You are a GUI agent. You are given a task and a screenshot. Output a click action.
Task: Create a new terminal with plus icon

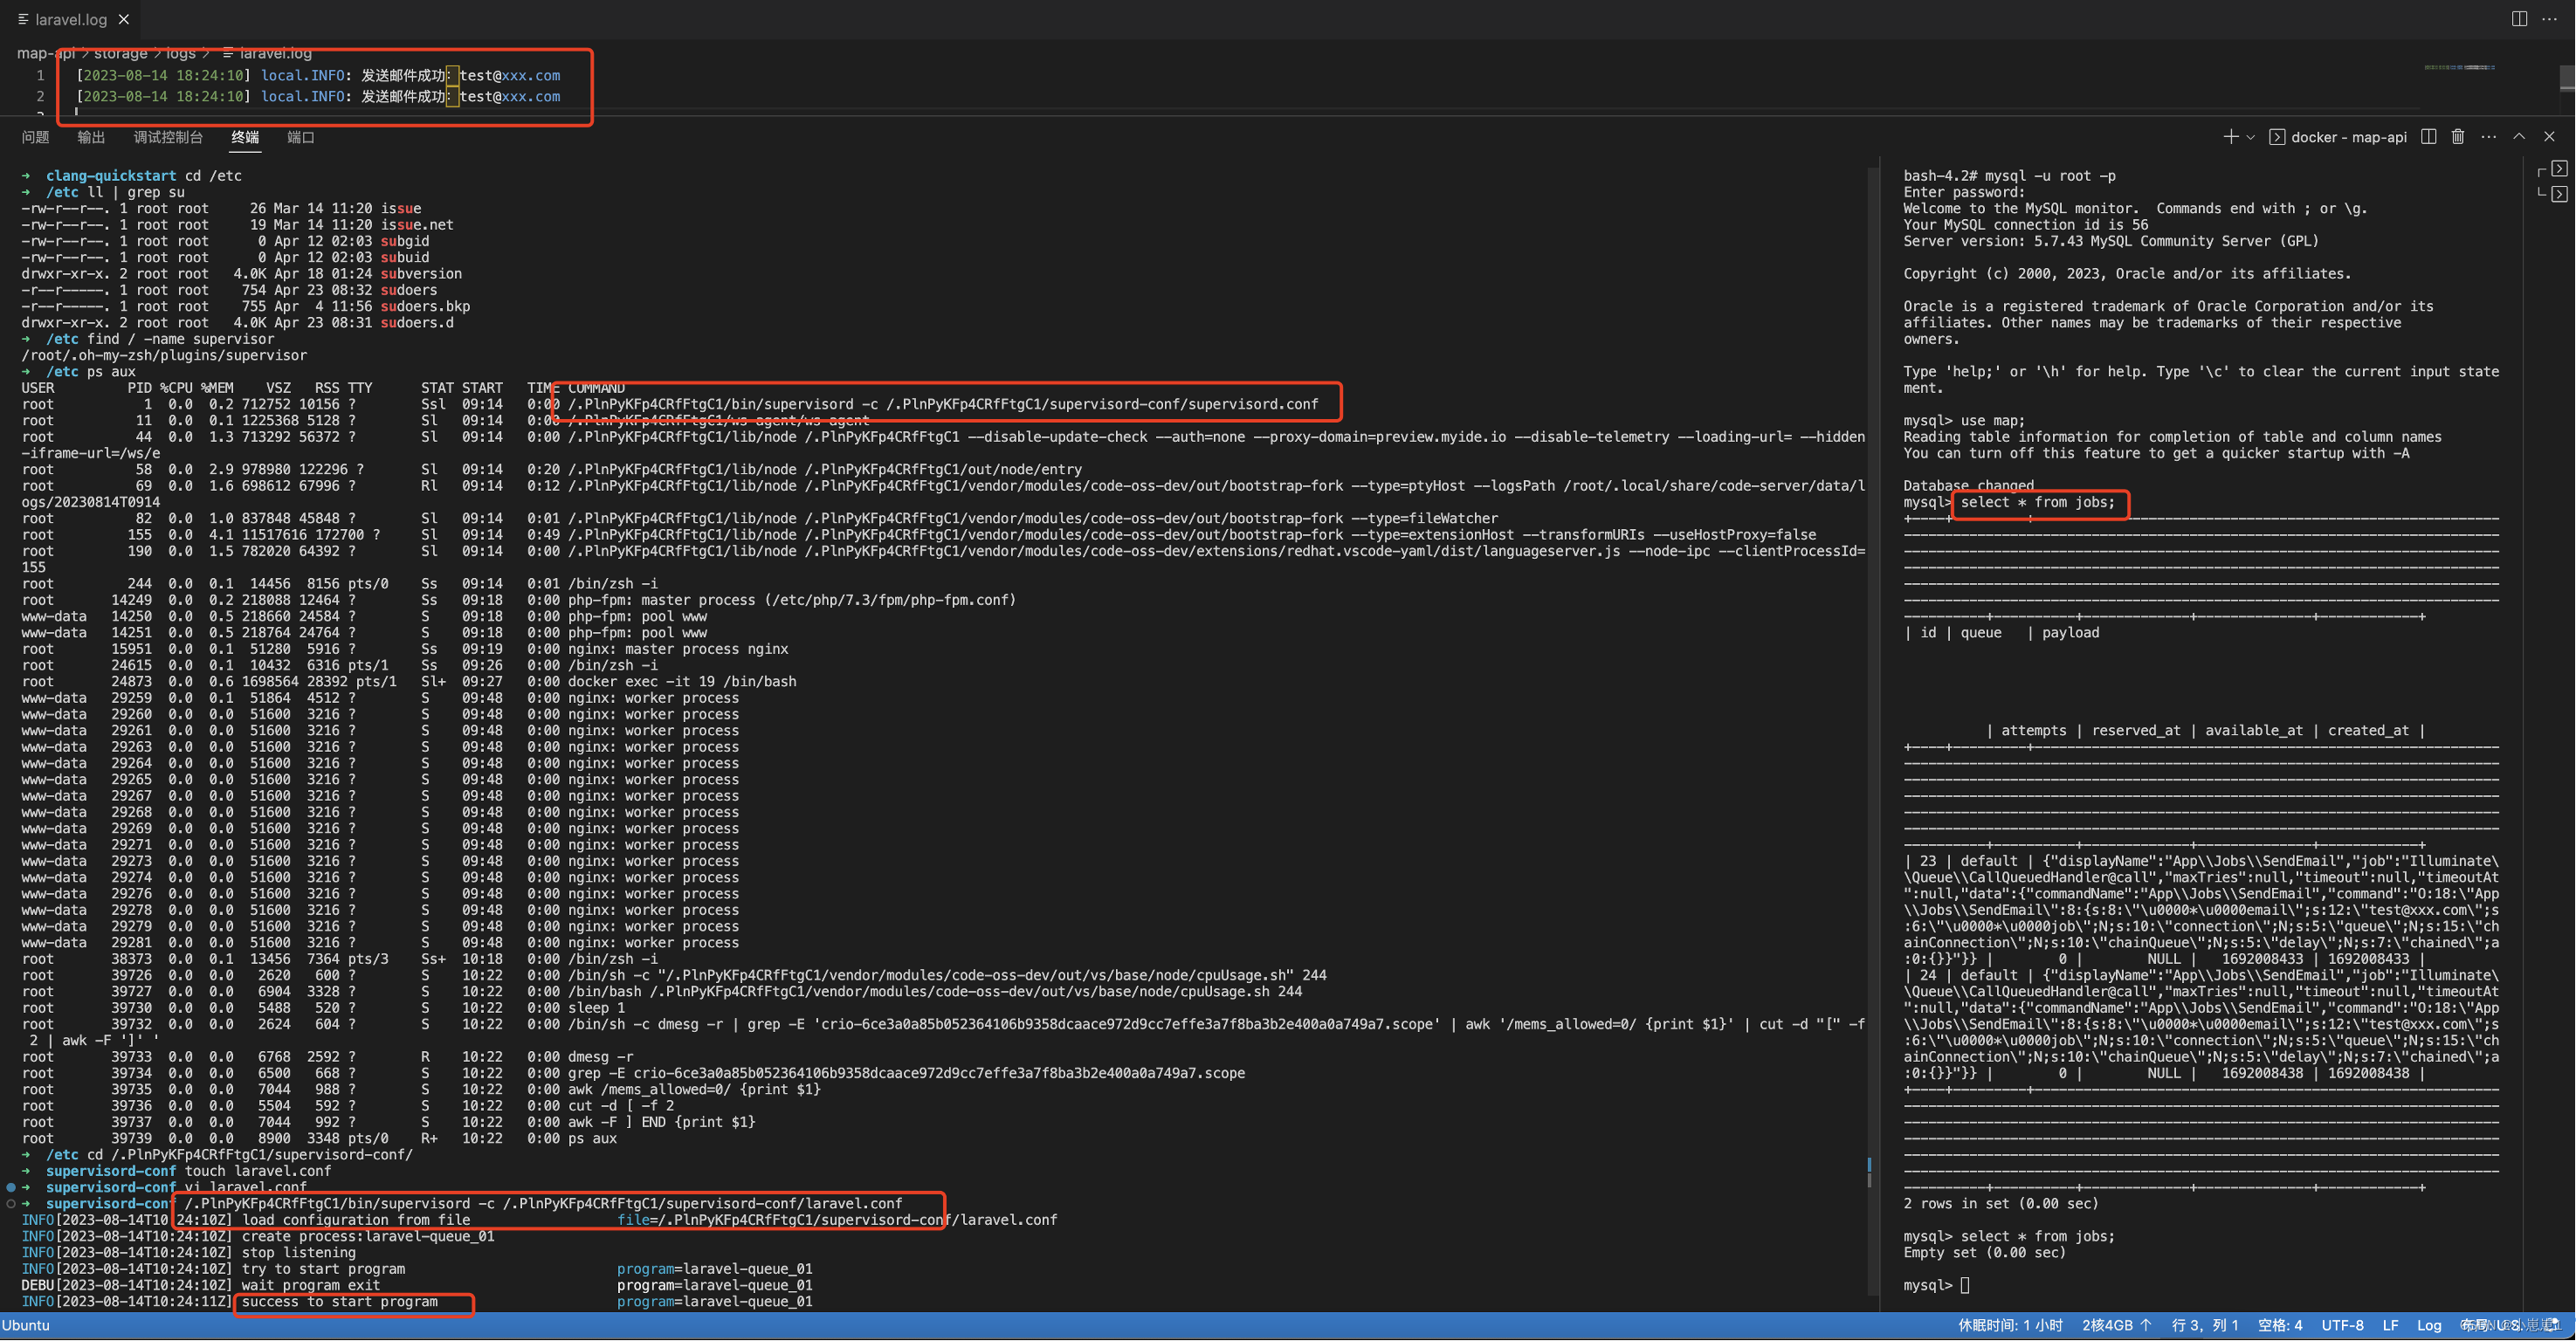(x=2230, y=136)
